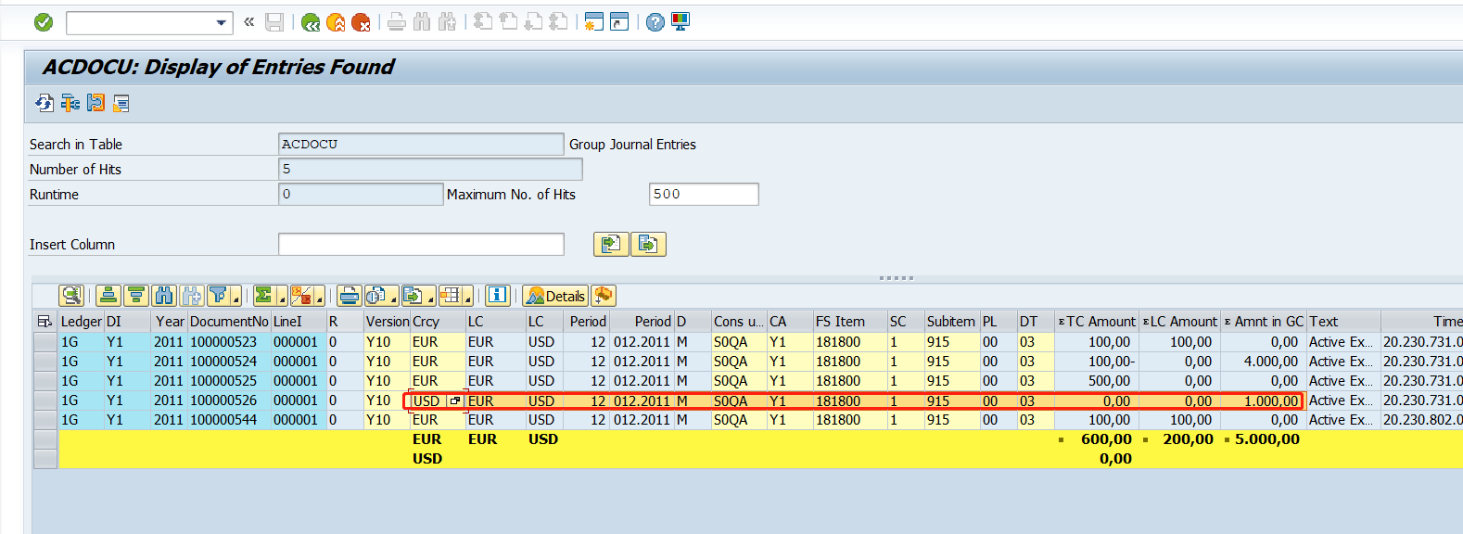Click the binoculars Find icon in grid toolbar
This screenshot has height=534, width=1463.
pyautogui.click(x=164, y=296)
